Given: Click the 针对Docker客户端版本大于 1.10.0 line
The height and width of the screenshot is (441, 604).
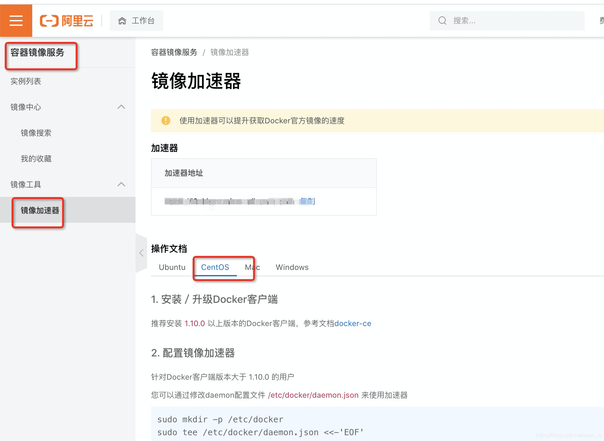Looking at the screenshot, I should pyautogui.click(x=223, y=377).
